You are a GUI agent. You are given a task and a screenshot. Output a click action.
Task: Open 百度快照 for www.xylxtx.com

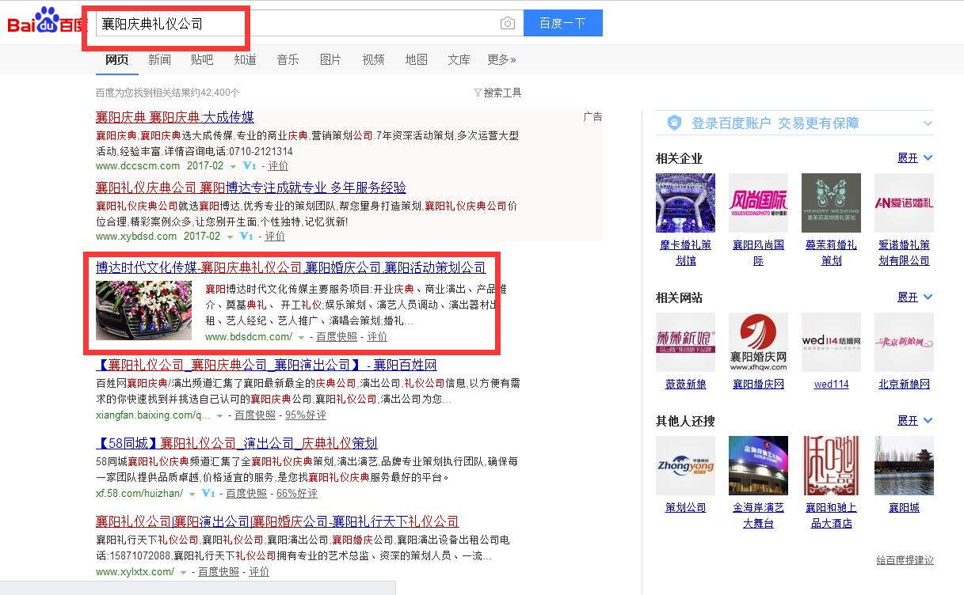[x=219, y=572]
